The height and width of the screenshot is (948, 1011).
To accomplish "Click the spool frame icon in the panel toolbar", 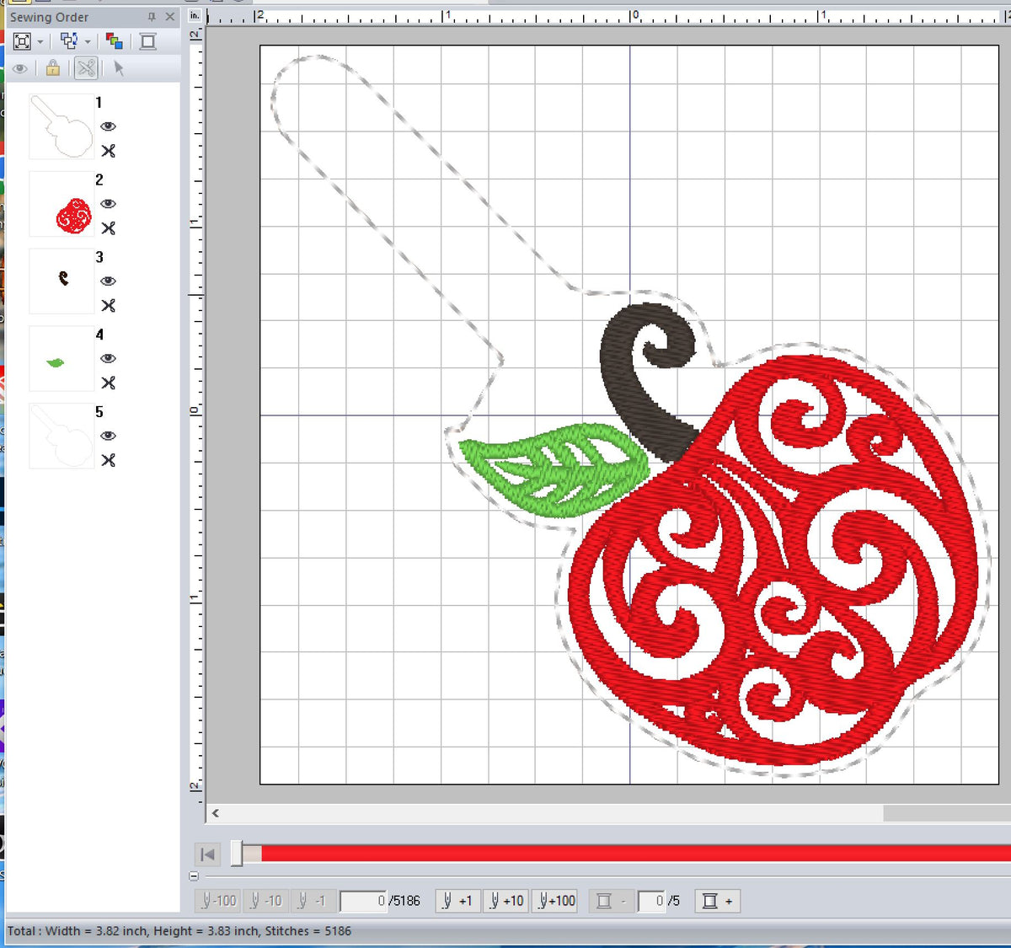I will pos(148,41).
